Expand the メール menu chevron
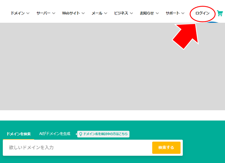Viewport: 225px width, 163px height. (106, 13)
